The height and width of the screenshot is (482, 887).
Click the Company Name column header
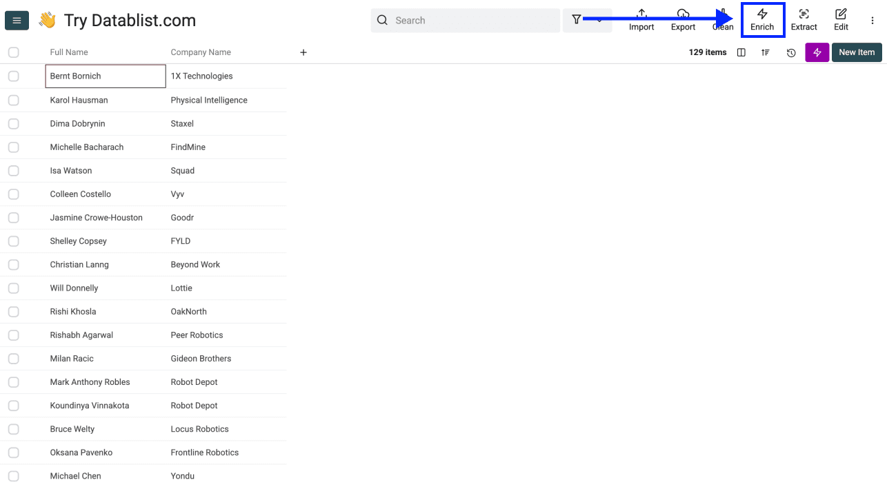pyautogui.click(x=200, y=52)
